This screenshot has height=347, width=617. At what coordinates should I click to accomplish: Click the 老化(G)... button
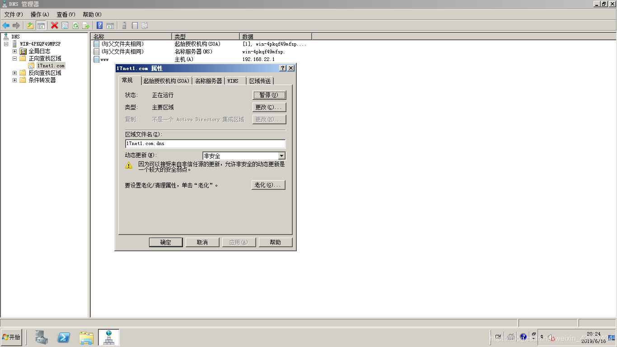268,185
